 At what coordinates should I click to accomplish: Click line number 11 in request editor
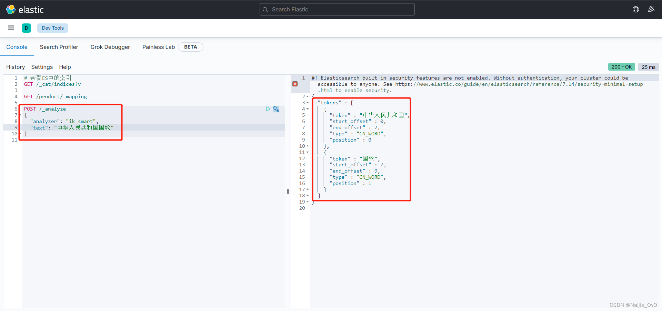[x=14, y=140]
